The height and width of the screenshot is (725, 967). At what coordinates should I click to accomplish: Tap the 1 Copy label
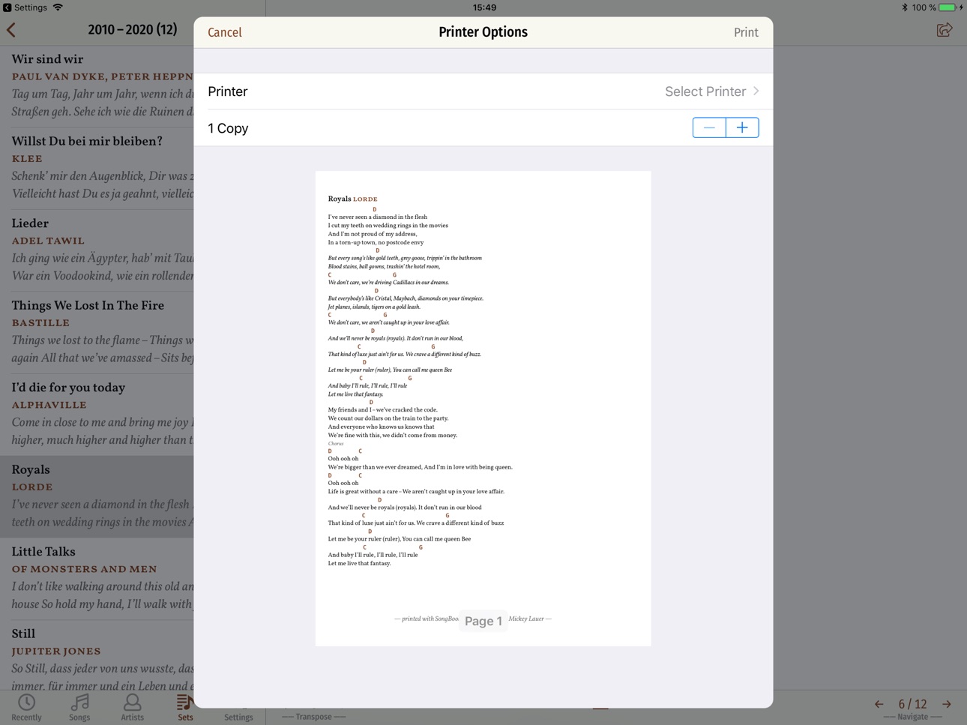[x=228, y=128]
